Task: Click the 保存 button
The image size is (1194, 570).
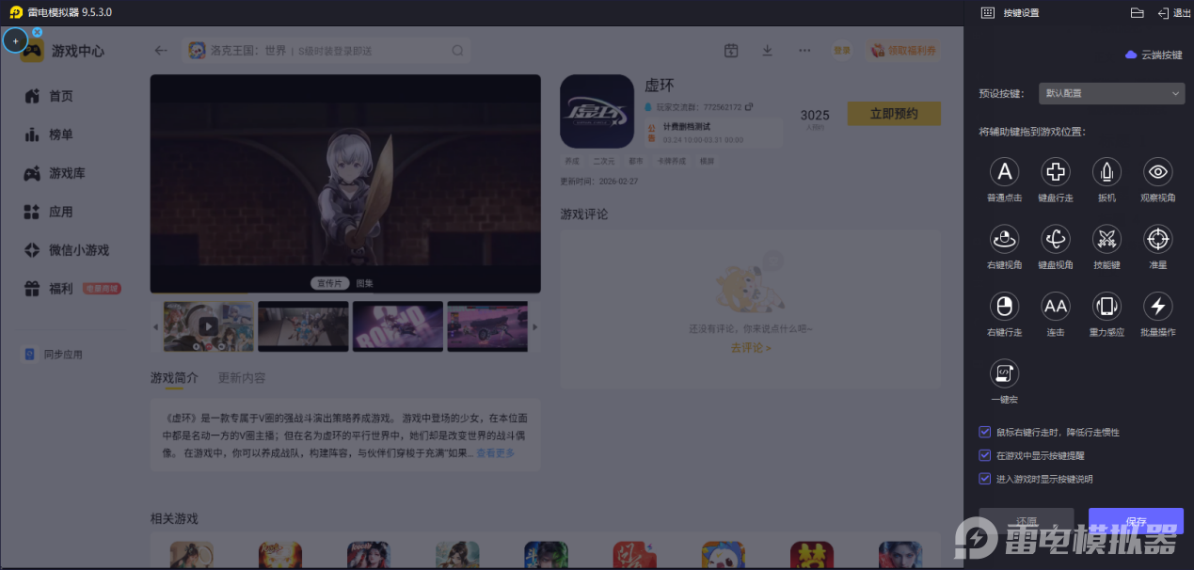Action: click(x=1136, y=521)
